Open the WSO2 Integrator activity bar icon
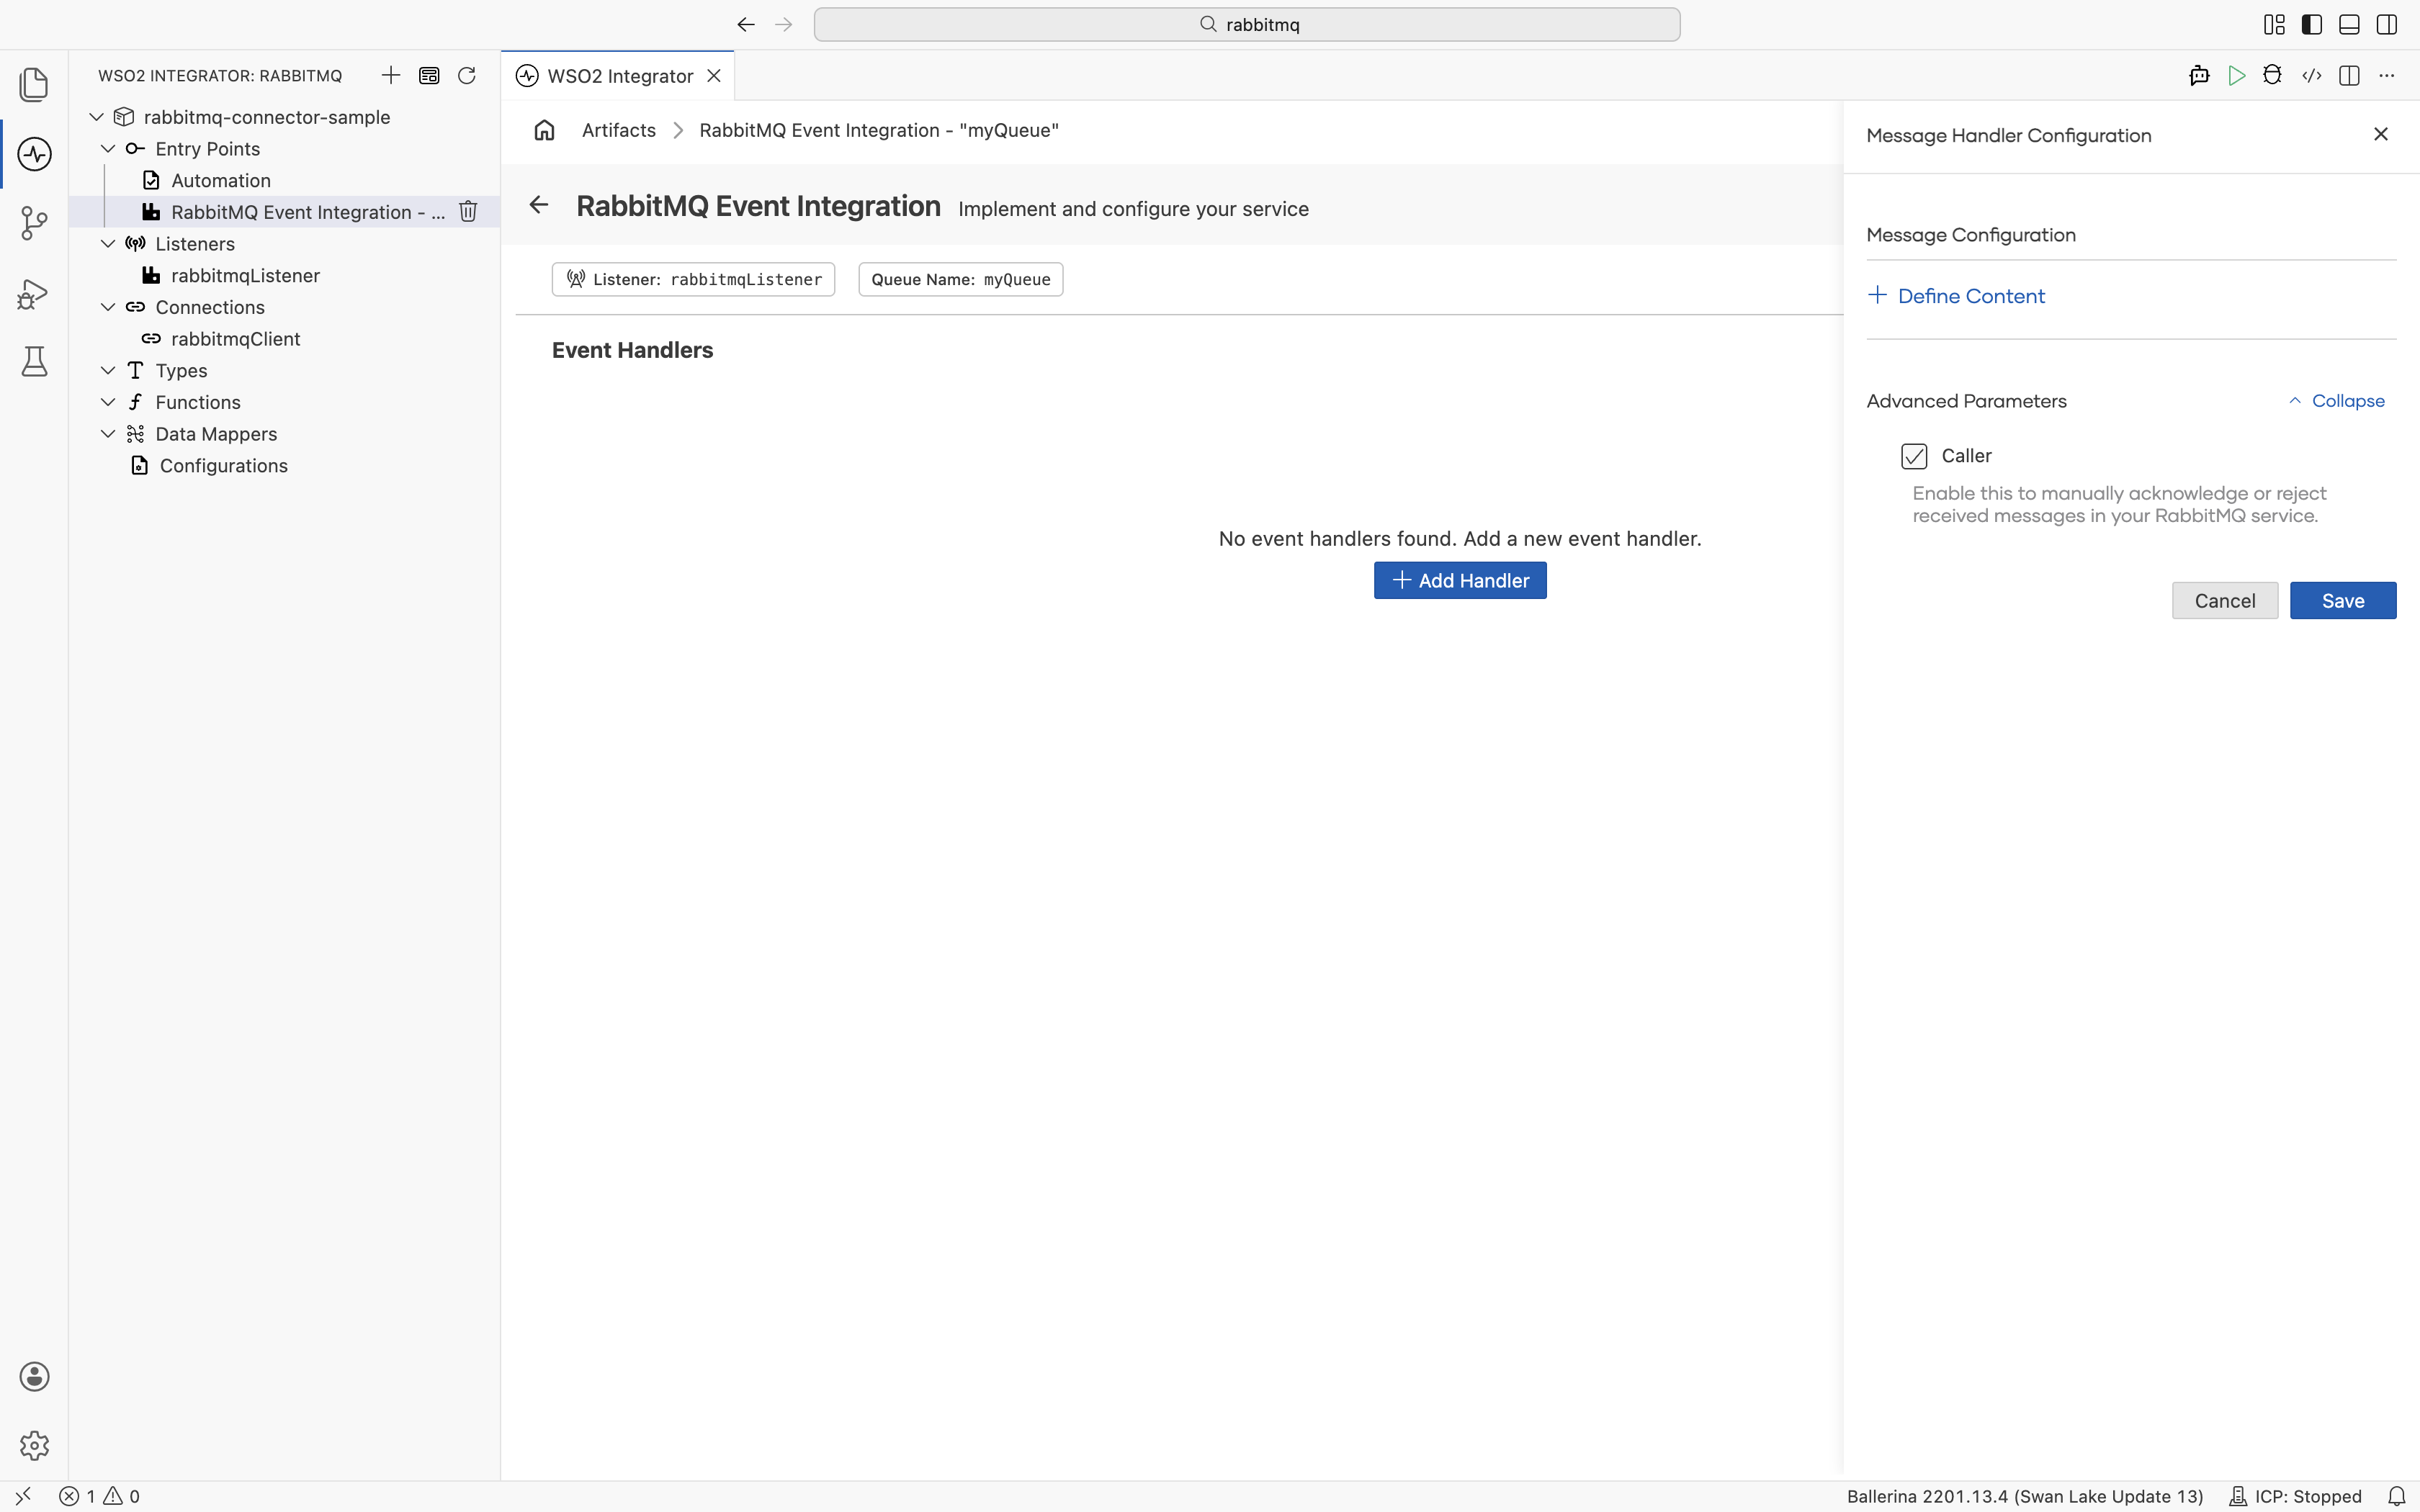Viewport: 2420px width, 1512px height. (34, 154)
